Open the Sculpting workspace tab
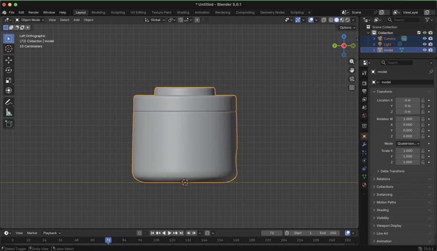The width and height of the screenshot is (437, 251). pos(118,13)
